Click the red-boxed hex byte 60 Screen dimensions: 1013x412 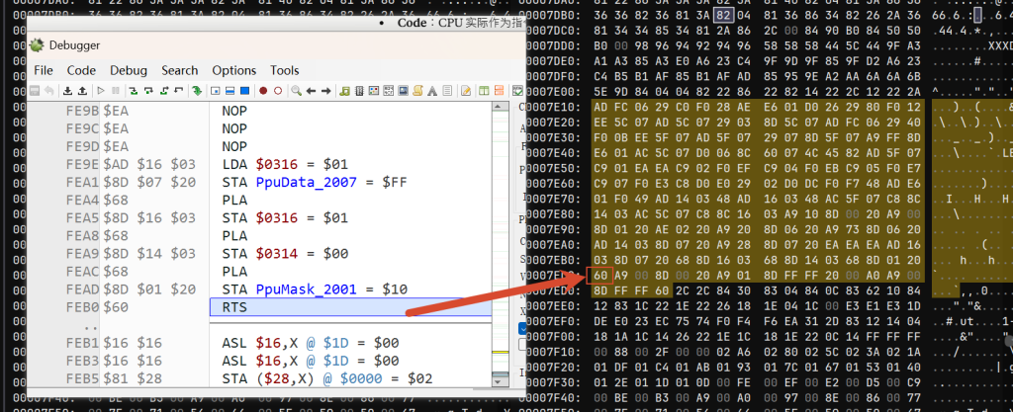tap(599, 274)
